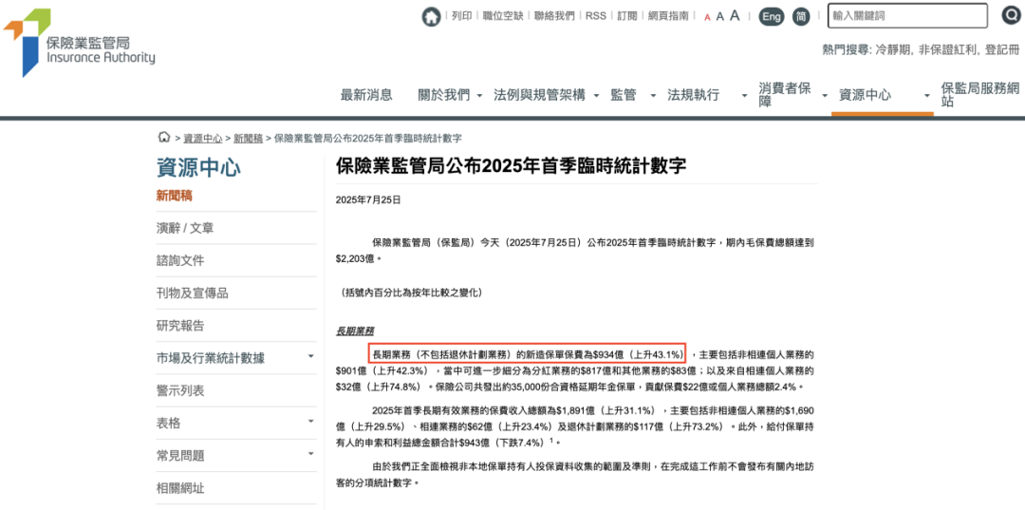This screenshot has width=1025, height=510.
Task: Click the home icon in top utility bar
Action: (432, 16)
